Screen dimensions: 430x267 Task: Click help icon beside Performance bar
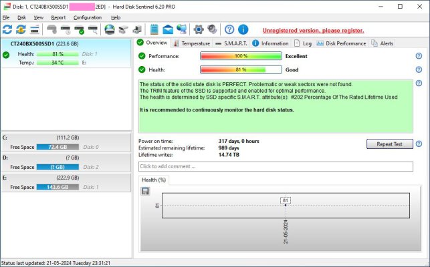point(419,56)
